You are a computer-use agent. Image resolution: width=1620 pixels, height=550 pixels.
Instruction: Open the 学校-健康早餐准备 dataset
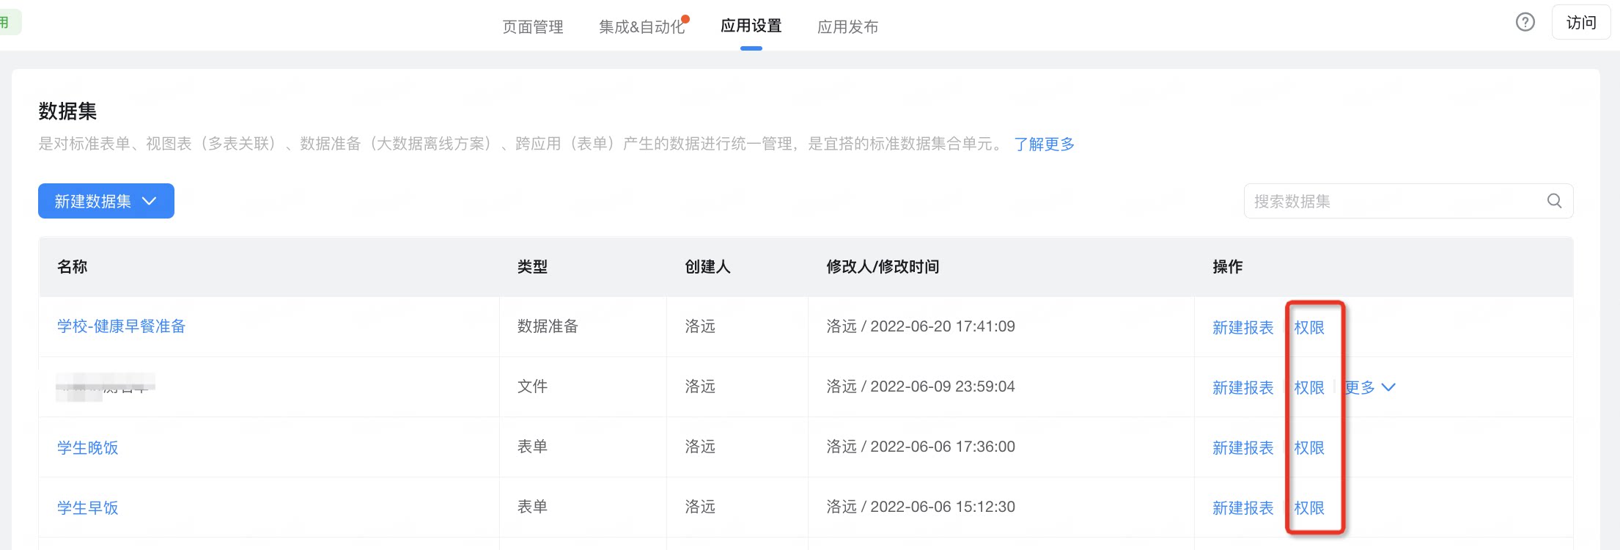click(121, 326)
